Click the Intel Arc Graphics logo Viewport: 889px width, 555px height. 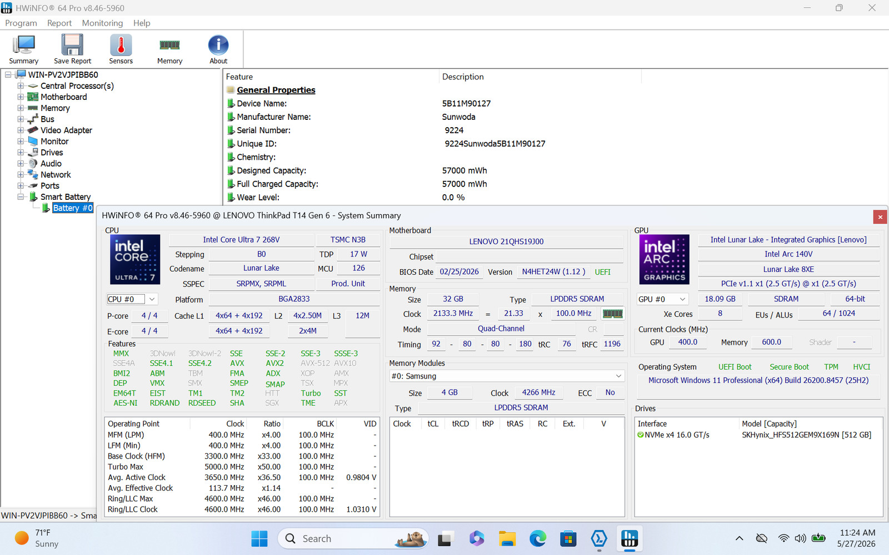665,260
